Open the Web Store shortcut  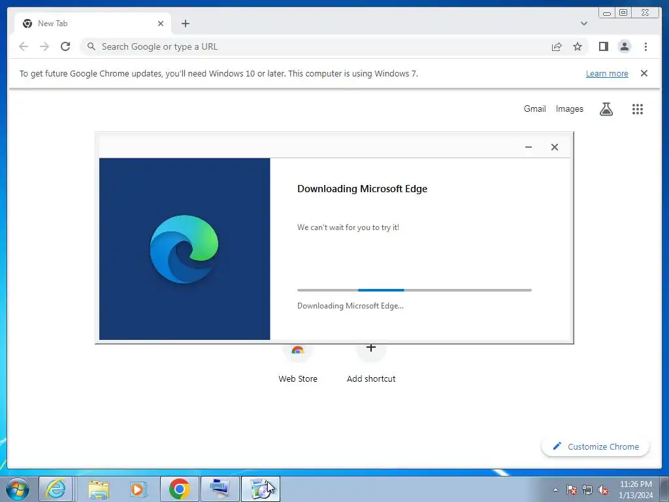[298, 362]
